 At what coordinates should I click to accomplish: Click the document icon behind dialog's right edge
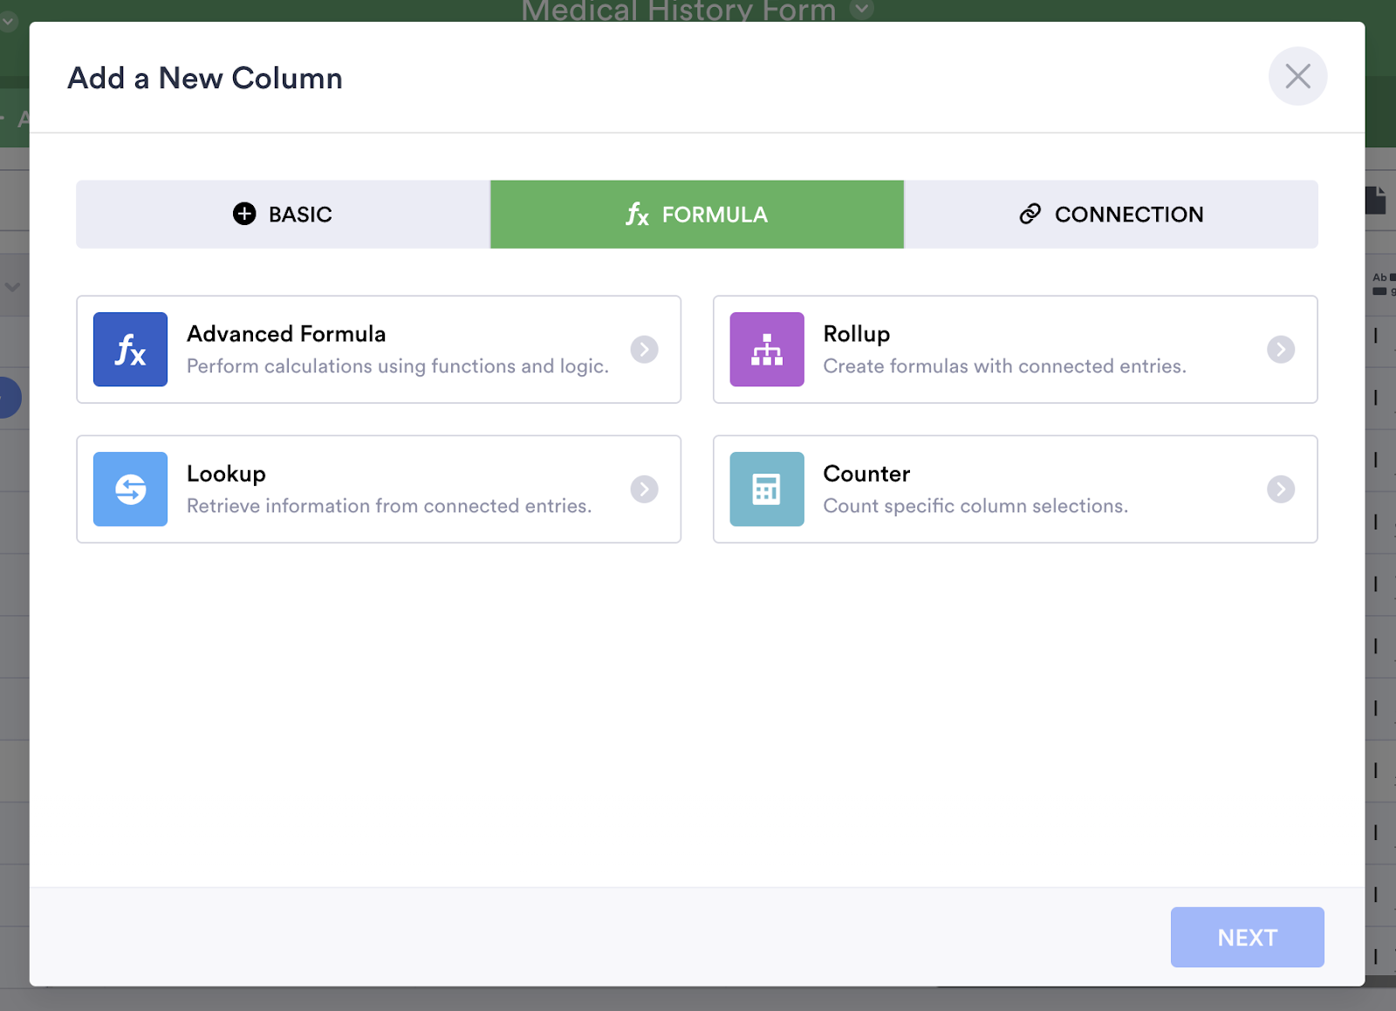(x=1376, y=200)
